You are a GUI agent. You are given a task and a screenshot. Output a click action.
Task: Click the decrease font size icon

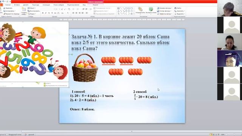coord(65,9)
